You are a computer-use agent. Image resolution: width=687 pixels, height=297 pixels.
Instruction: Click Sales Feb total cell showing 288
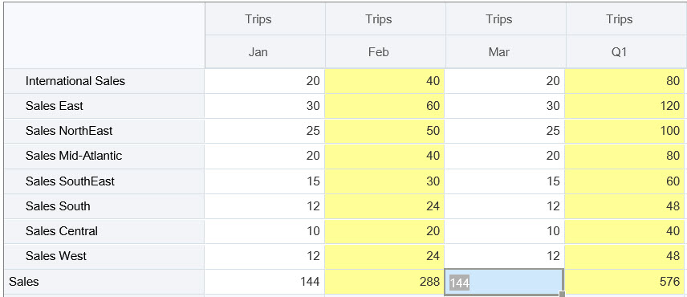click(384, 282)
